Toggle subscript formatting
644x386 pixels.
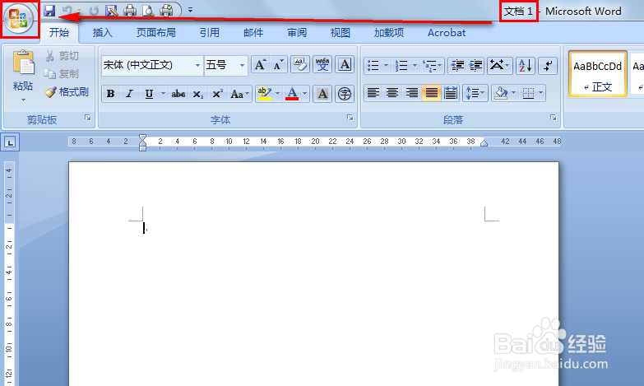pos(198,94)
